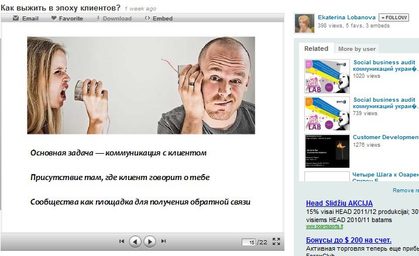The width and height of the screenshot is (419, 256).
Task: Select the Related tab
Action: click(316, 49)
